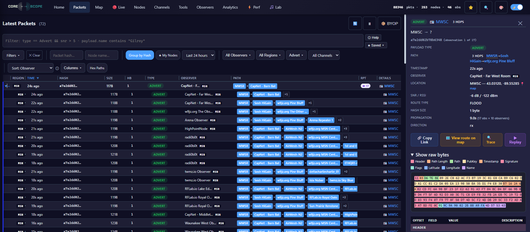
Task: Click the +1 hops badge on 24s... no, 22s CapNet row
Action: [310, 103]
